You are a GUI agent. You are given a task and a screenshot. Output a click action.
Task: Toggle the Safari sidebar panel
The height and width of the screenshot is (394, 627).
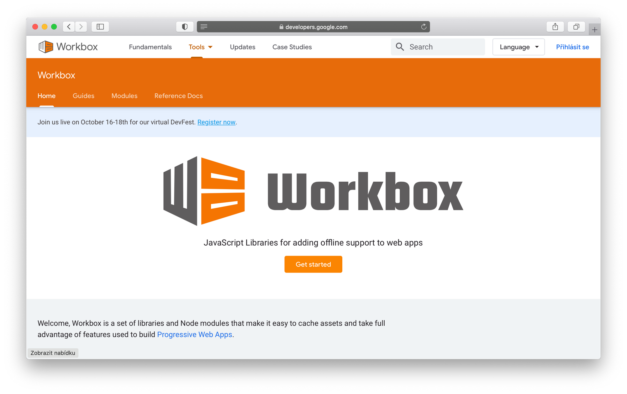[100, 27]
